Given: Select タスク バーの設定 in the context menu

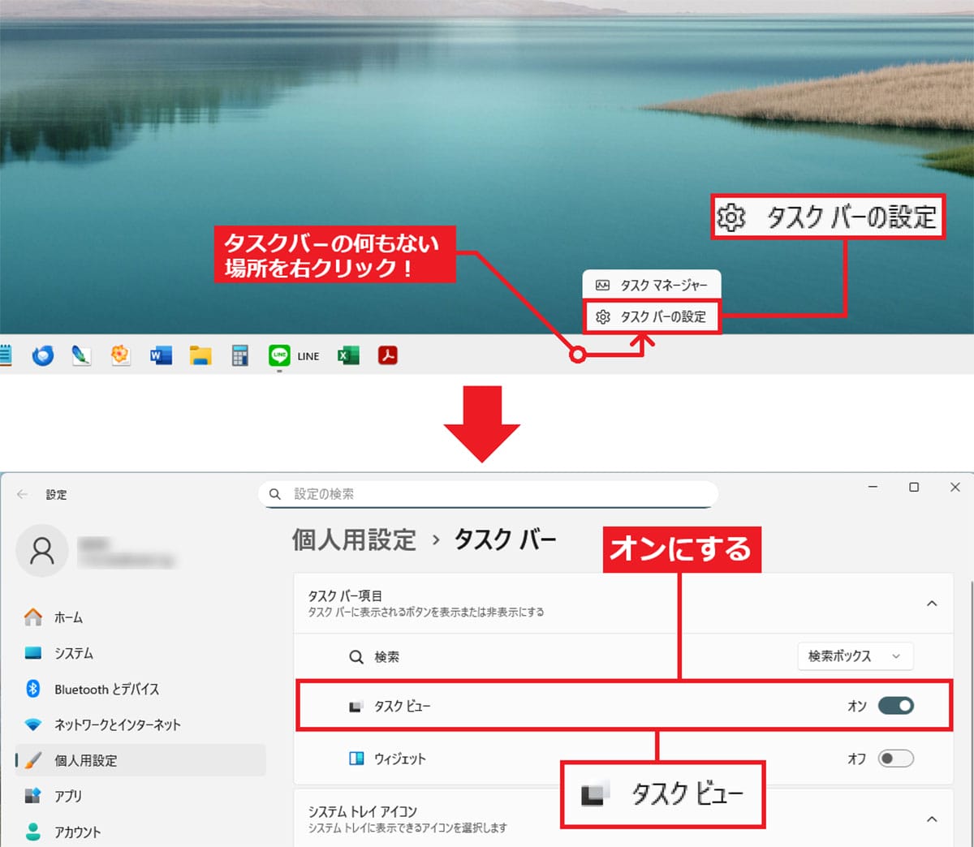Looking at the screenshot, I should pos(652,316).
